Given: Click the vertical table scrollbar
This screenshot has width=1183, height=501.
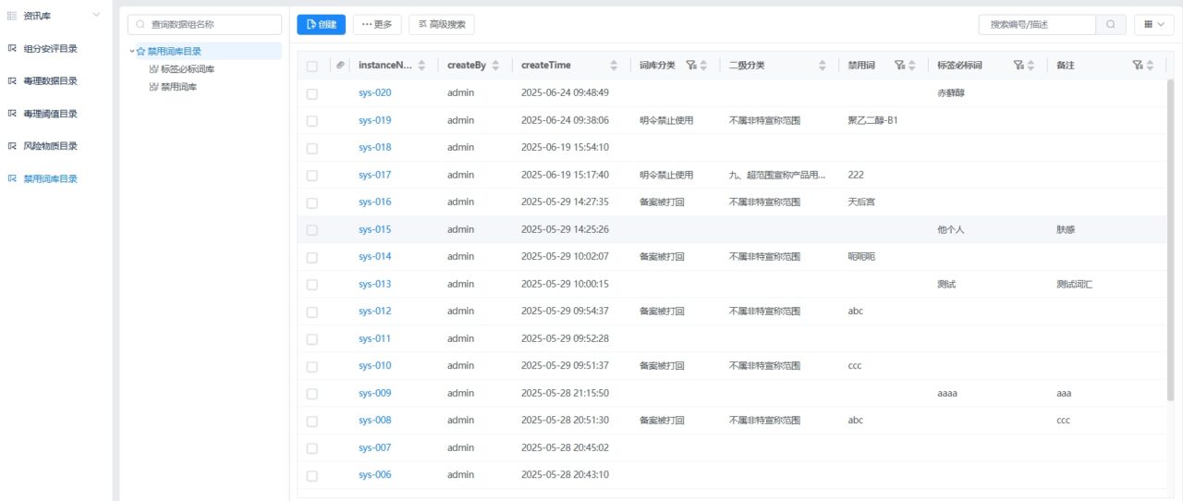Looking at the screenshot, I should tap(1170, 240).
